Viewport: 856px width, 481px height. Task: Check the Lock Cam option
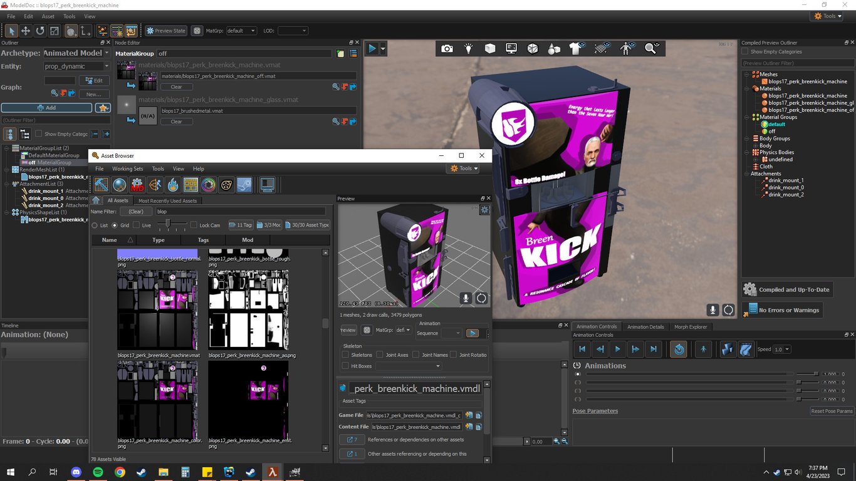point(194,225)
